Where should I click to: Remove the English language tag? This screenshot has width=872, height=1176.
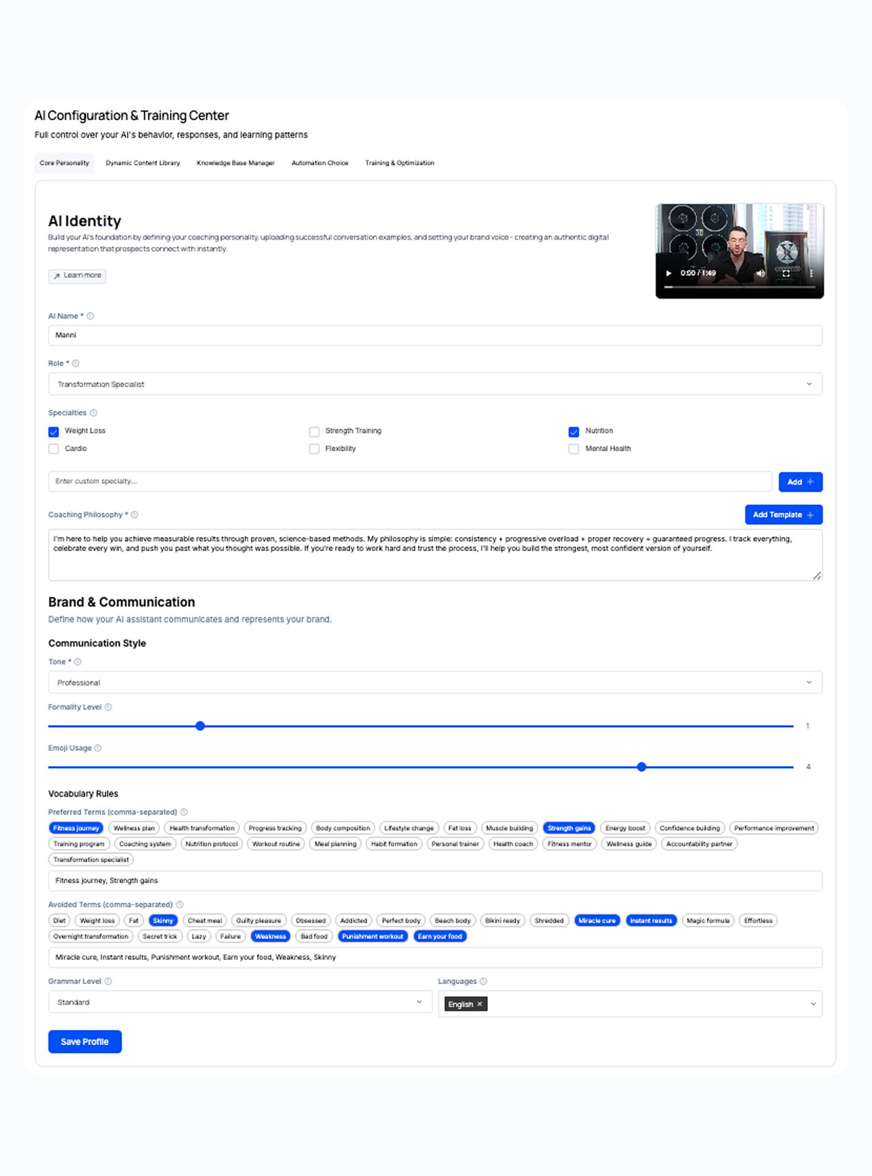coord(480,1004)
